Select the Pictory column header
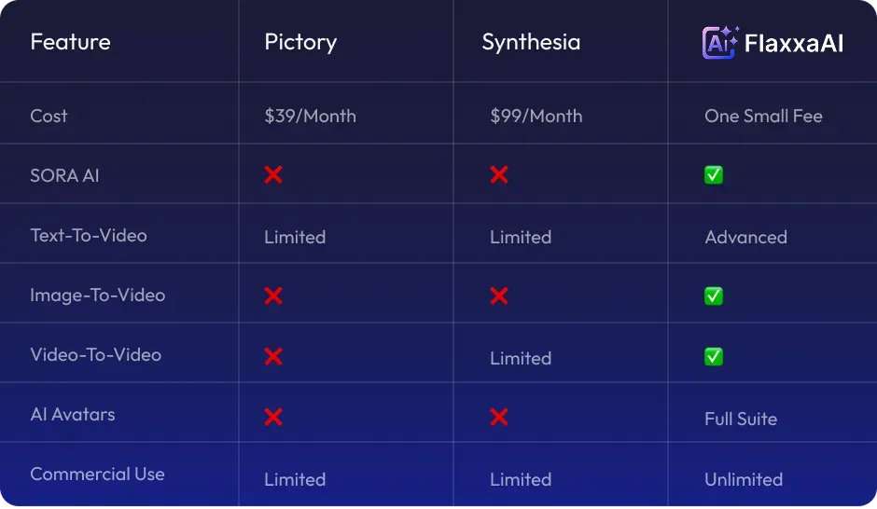This screenshot has height=509, width=877. click(300, 43)
